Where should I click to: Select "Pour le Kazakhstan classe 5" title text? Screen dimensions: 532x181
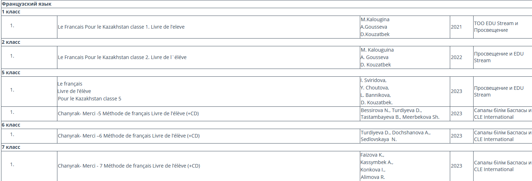click(x=90, y=99)
